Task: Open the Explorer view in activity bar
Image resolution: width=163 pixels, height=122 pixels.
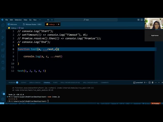Action: click(x=3, y=25)
